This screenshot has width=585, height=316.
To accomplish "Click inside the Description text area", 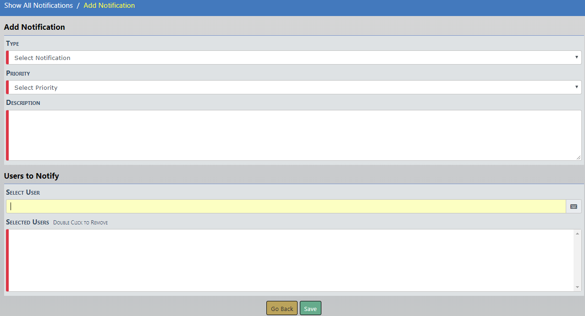I will coord(294,135).
